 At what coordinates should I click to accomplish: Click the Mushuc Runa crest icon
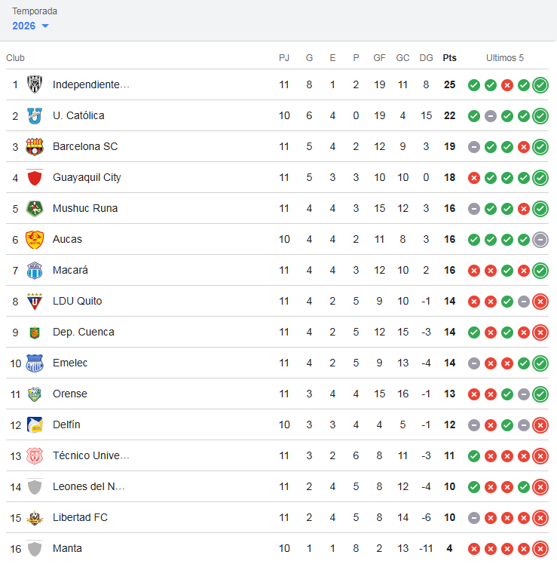[x=35, y=208]
